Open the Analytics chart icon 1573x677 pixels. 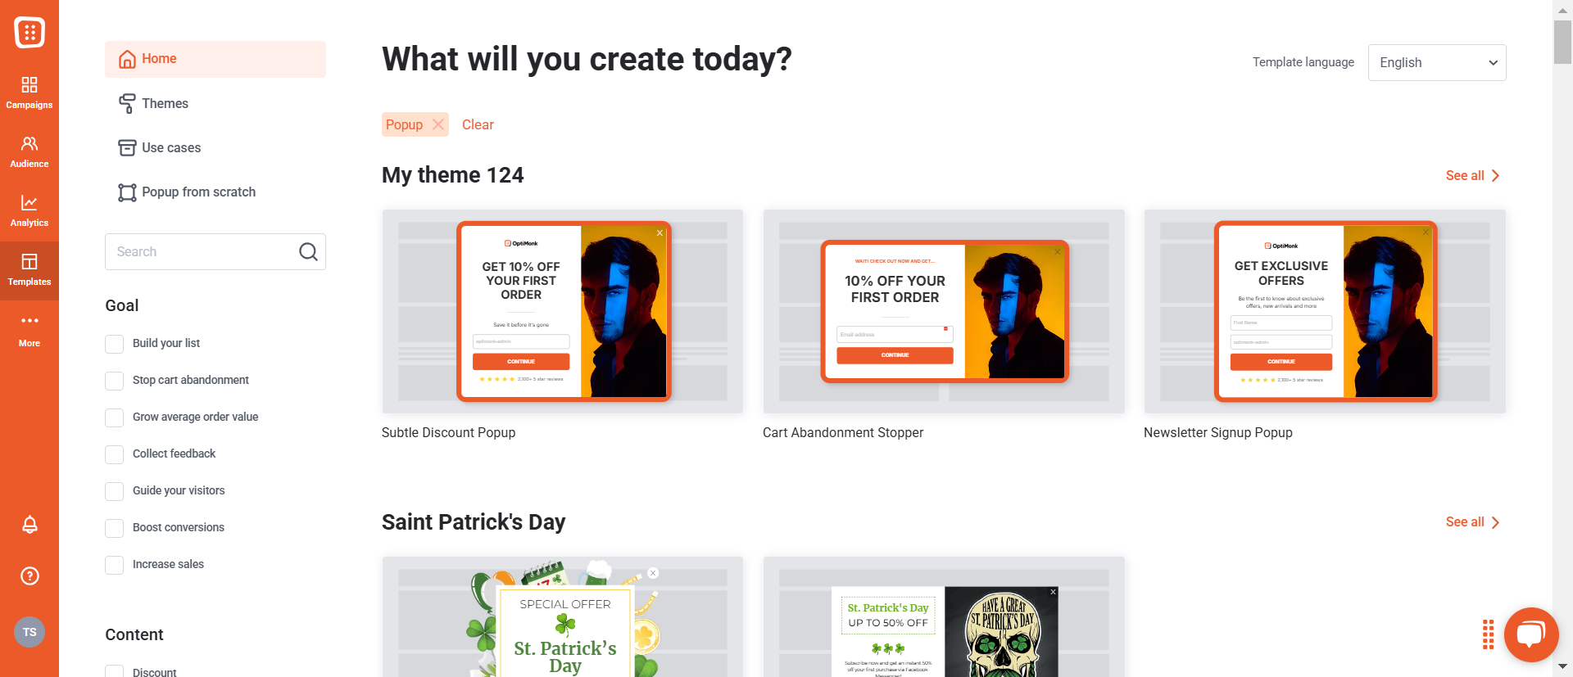[29, 203]
